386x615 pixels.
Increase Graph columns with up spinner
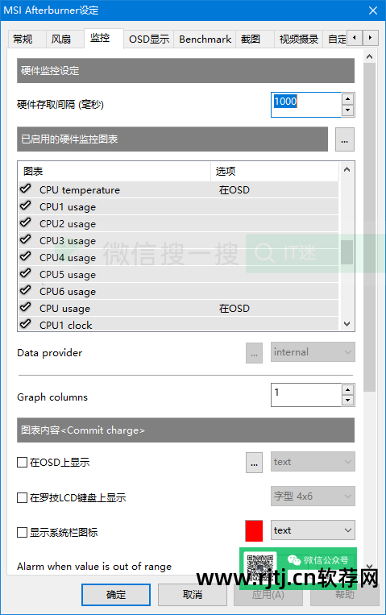[x=348, y=389]
